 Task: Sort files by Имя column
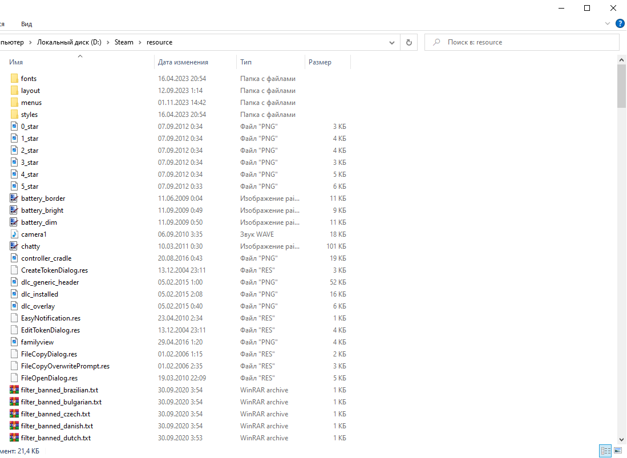[16, 62]
